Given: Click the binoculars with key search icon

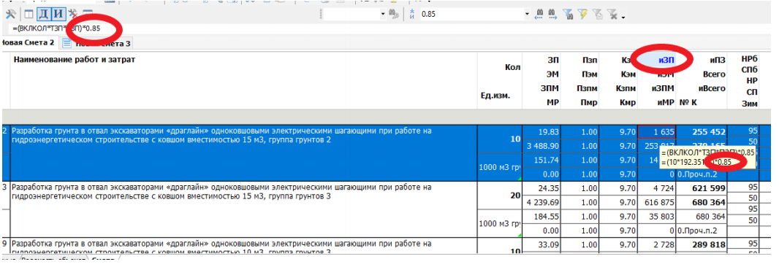Looking at the screenshot, I should tap(395, 14).
